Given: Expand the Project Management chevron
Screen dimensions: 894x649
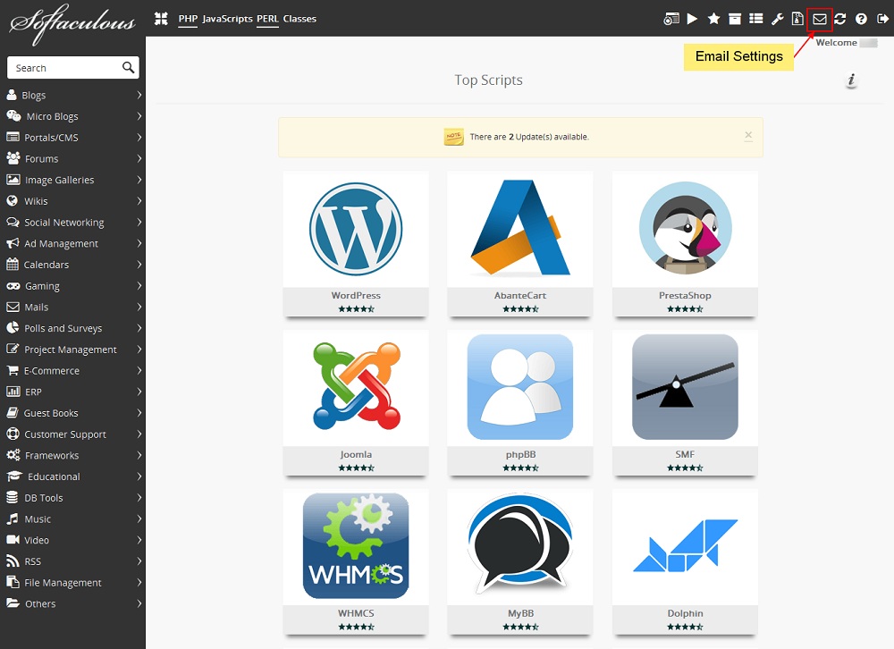Looking at the screenshot, I should point(139,349).
